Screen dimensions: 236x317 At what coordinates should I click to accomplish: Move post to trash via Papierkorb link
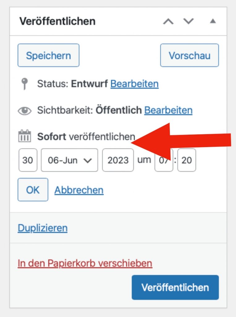[x=85, y=263]
